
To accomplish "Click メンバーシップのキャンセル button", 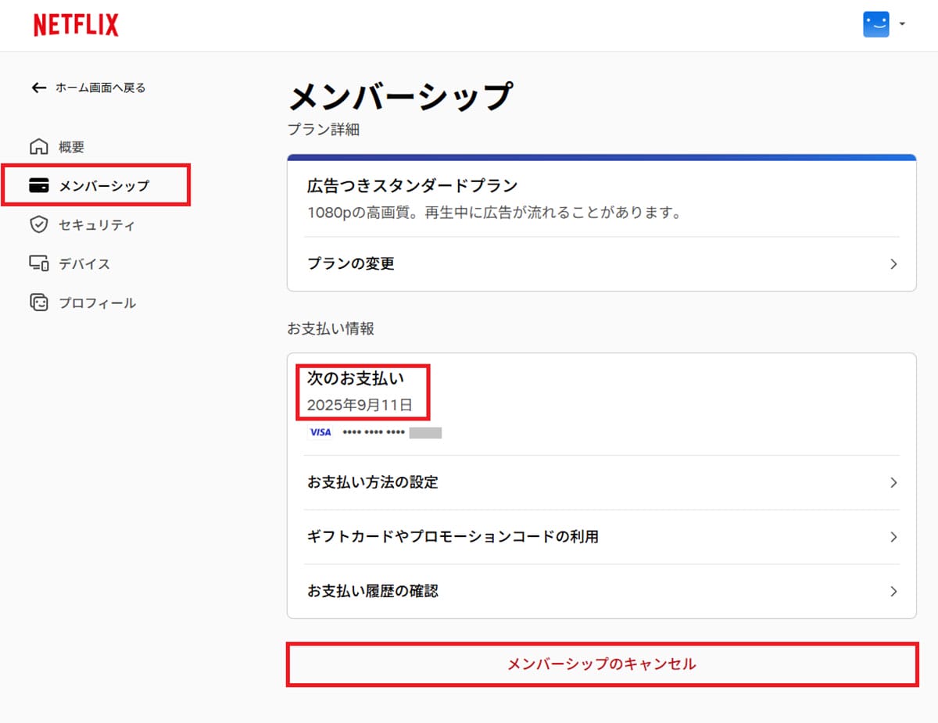I will point(602,664).
